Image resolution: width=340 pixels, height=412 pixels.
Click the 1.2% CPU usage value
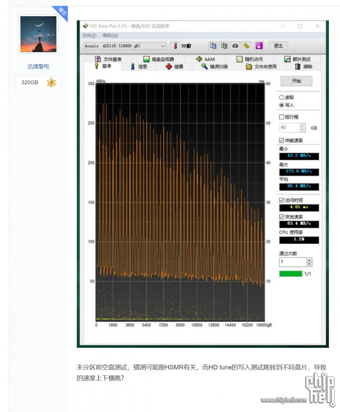click(x=299, y=240)
